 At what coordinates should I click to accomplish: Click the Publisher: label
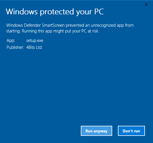[x=15, y=47]
